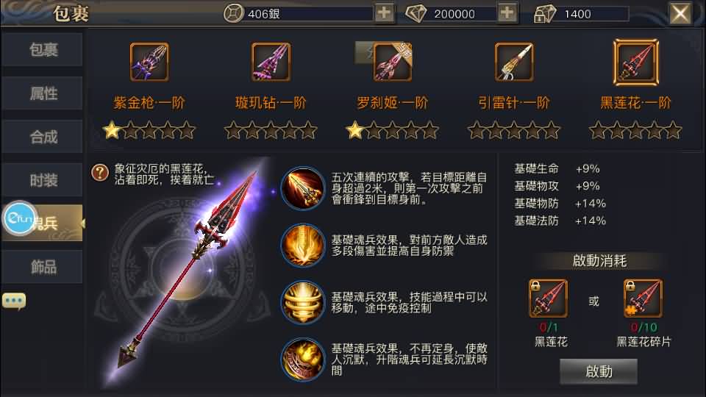The image size is (706, 397).
Task: Add silver with the plus button
Action: click(x=384, y=13)
